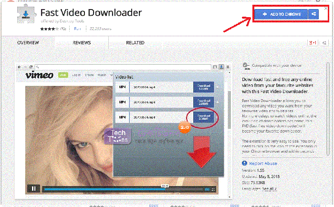The height and width of the screenshot is (207, 334).
Task: Click the video list popup scrollbar
Action: (229, 110)
